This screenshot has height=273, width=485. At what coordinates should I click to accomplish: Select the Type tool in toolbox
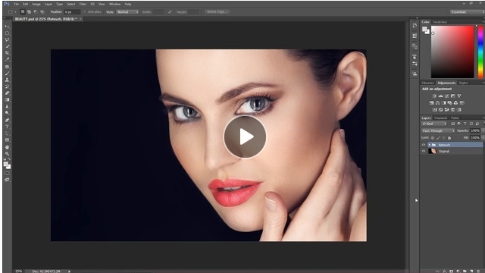pos(7,127)
